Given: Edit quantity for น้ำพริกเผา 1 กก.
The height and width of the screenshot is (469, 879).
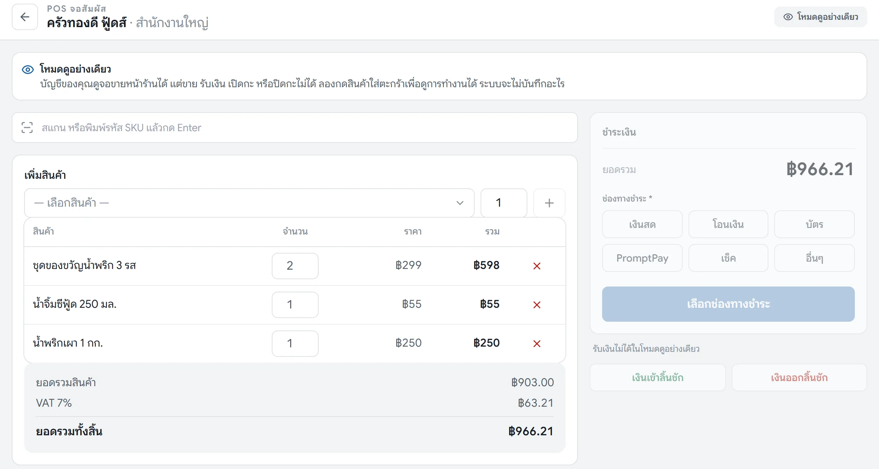Looking at the screenshot, I should pos(295,343).
